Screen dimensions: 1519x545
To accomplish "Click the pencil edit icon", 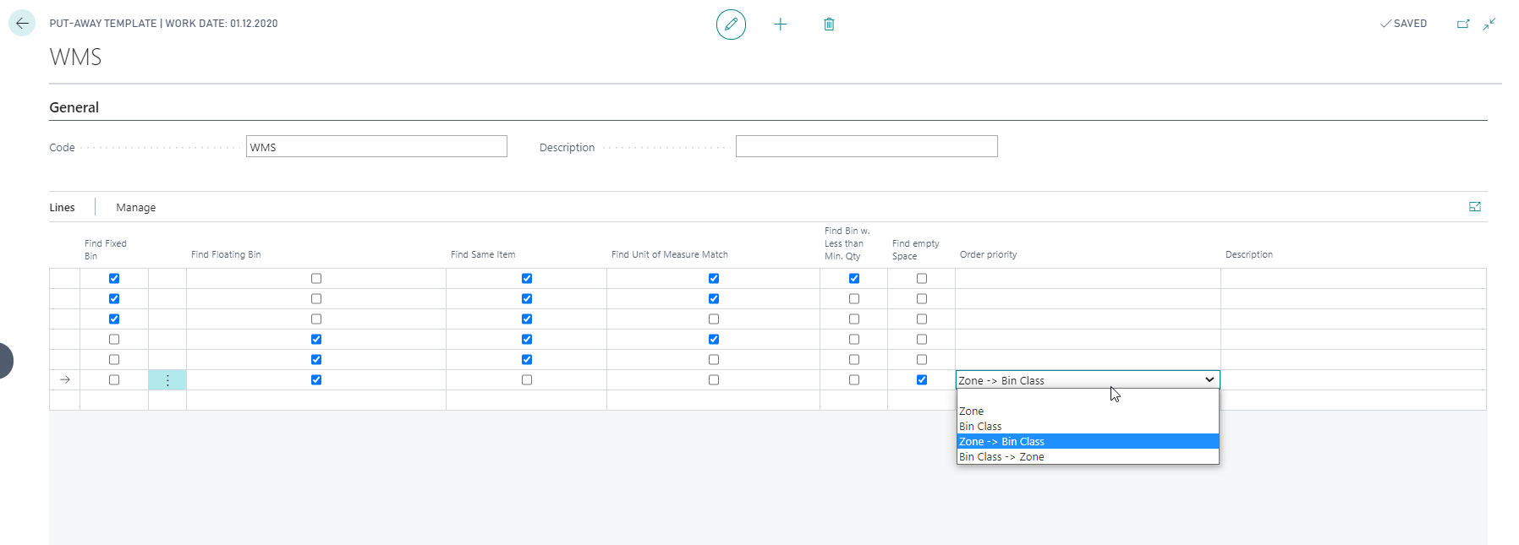I will click(x=731, y=25).
